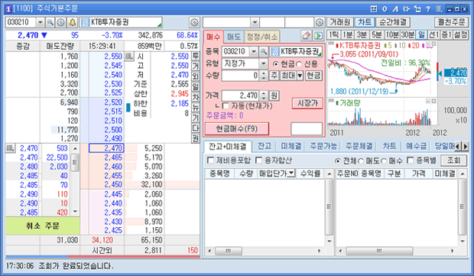474x276 pixels.
Task: Click the green play arrow icon
Action: (x=318, y=36)
